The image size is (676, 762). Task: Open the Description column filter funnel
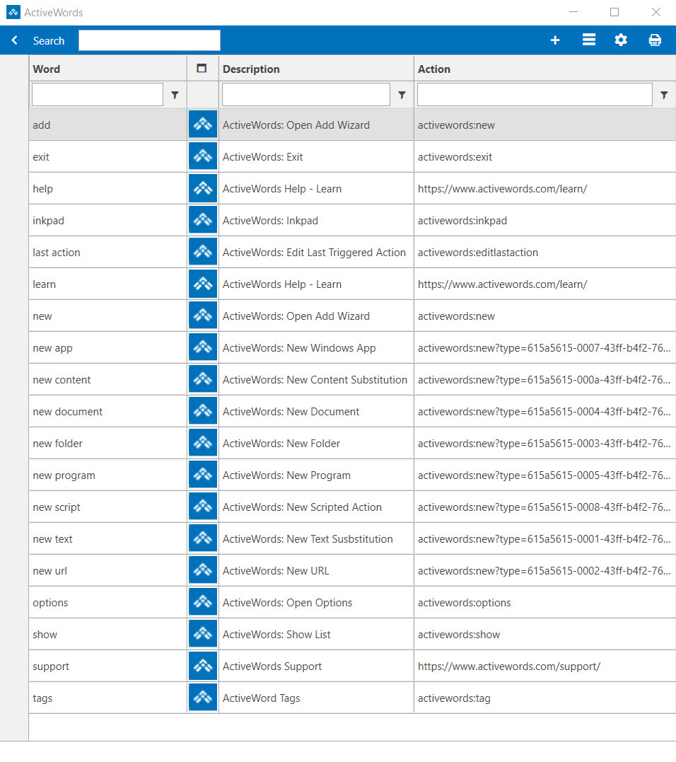402,93
